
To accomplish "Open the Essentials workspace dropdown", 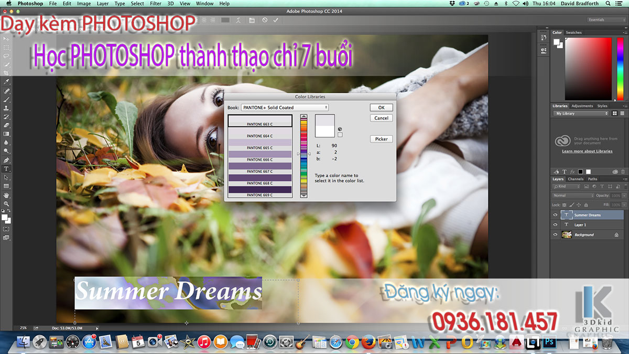I will pos(606,20).
